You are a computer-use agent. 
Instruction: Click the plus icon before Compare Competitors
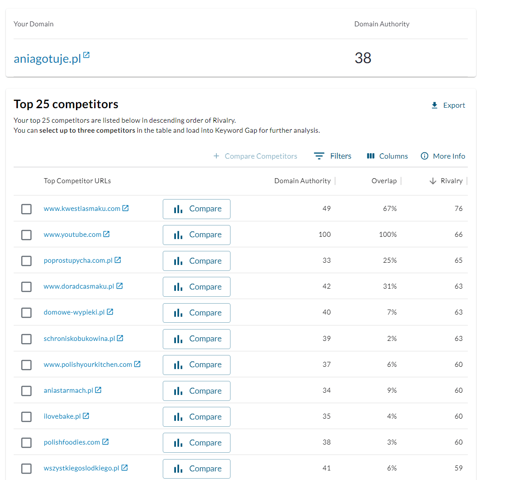click(x=216, y=156)
